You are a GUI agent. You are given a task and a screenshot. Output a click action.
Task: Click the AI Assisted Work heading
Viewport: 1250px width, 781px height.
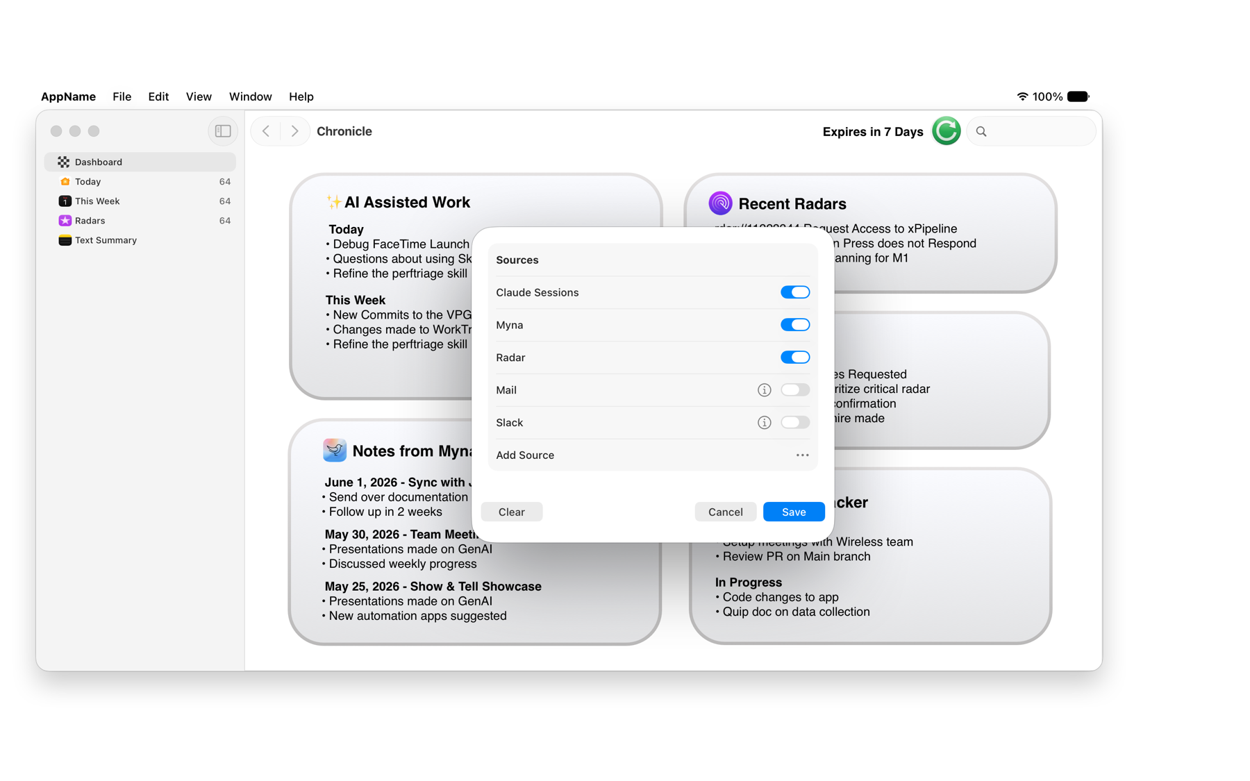point(407,202)
